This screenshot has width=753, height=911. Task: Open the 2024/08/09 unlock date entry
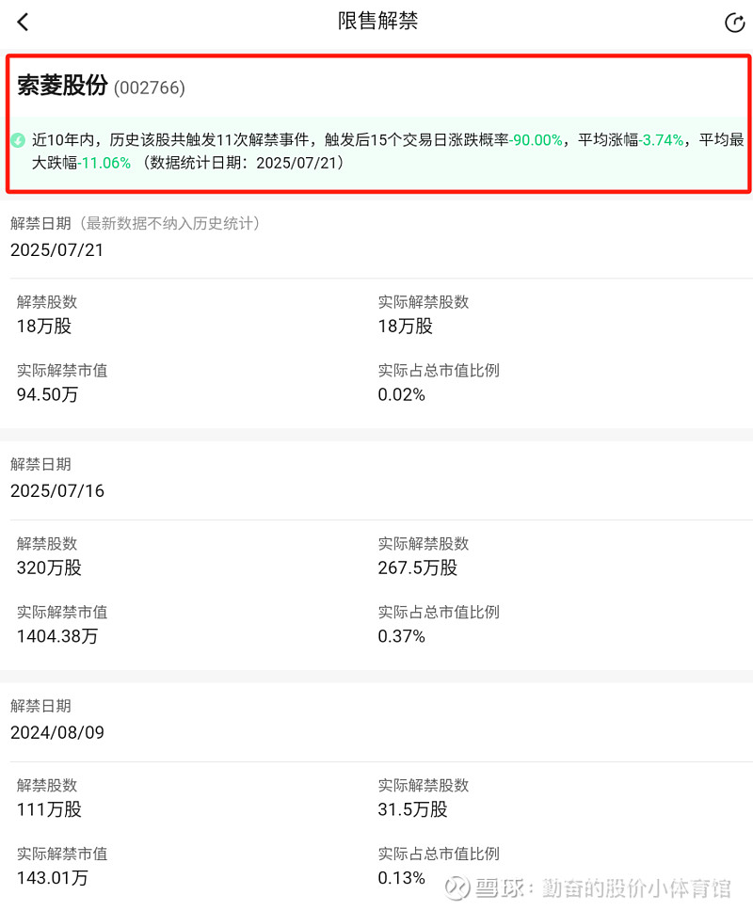coord(56,732)
